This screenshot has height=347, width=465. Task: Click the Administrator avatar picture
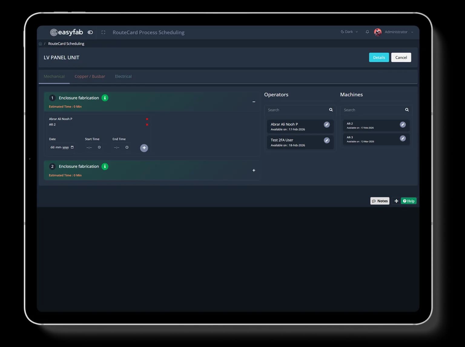pos(378,32)
